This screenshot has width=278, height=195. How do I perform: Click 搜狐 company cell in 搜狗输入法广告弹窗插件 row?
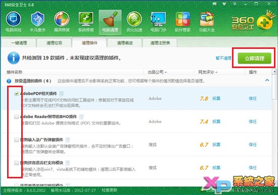pyautogui.click(x=153, y=145)
